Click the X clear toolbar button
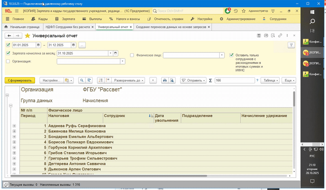 pyautogui.click(x=153, y=81)
